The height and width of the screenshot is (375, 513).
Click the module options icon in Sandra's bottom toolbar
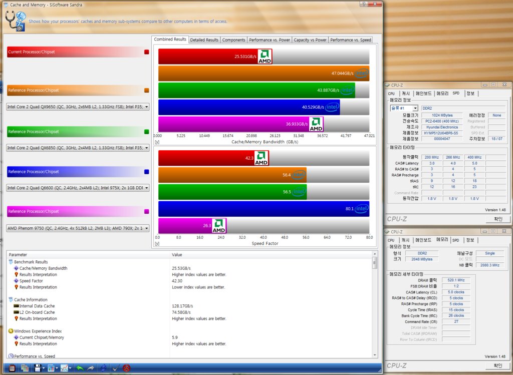[x=12, y=368]
